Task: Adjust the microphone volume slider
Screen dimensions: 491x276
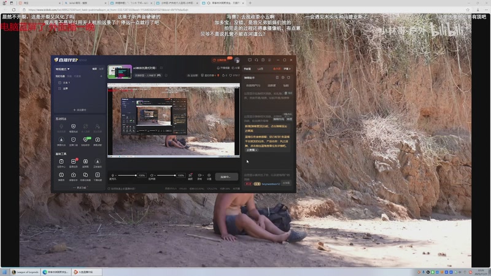Action: pos(128,175)
